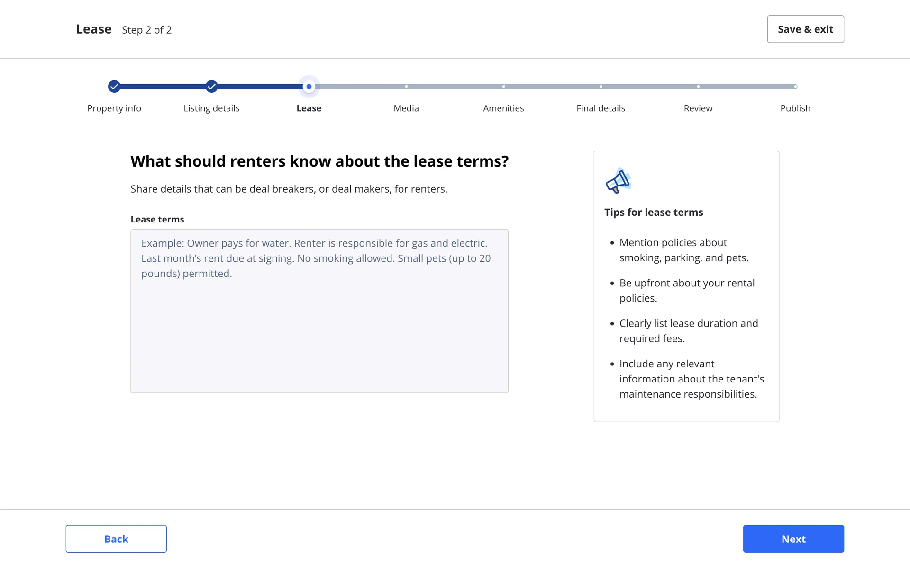The image size is (910, 568).
Task: Click the Property info completed checkmark icon
Action: [114, 87]
